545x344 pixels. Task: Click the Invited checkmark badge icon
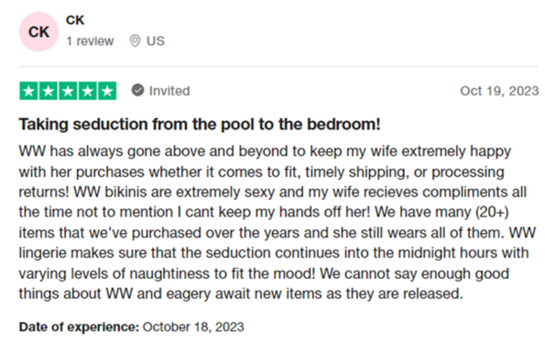click(x=137, y=91)
